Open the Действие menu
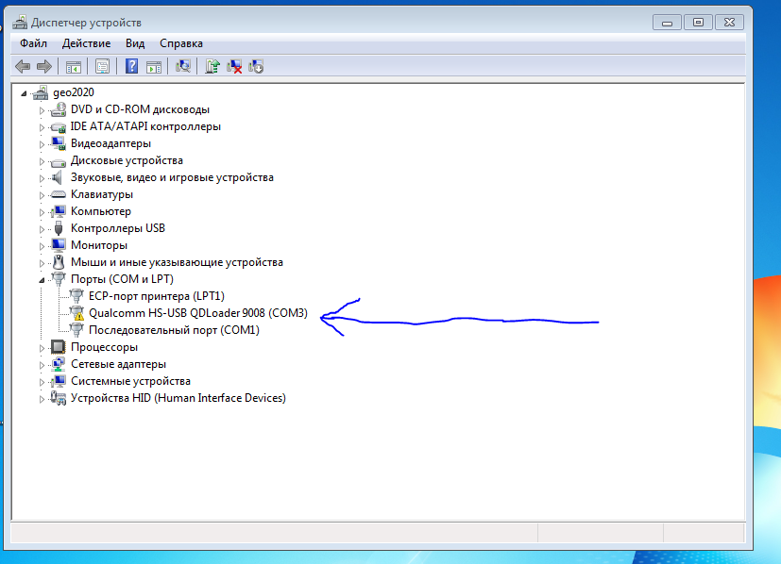This screenshot has height=564, width=781. point(86,43)
